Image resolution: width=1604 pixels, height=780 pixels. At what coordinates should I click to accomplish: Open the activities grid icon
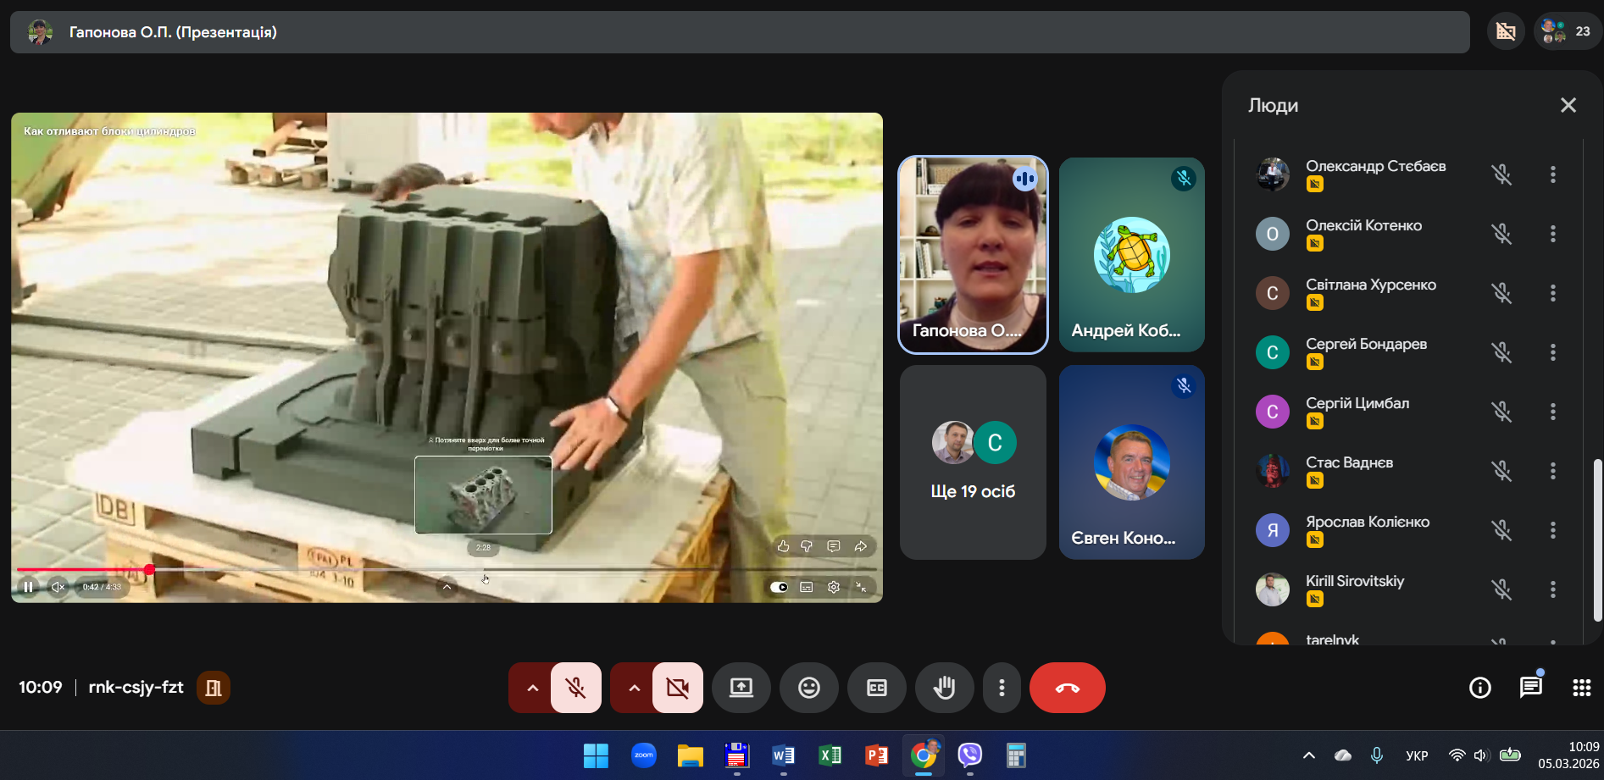(x=1581, y=688)
